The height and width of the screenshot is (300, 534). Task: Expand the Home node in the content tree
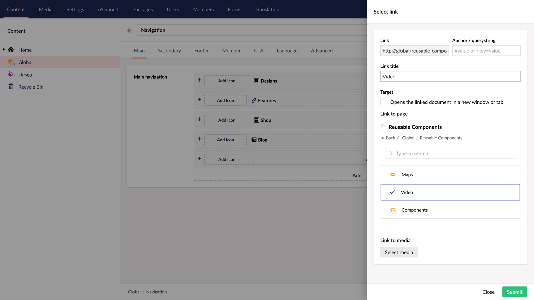tap(3, 50)
